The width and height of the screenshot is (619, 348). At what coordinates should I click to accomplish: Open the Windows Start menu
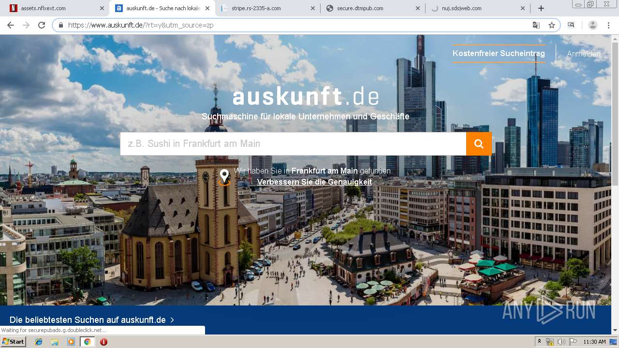click(x=13, y=342)
